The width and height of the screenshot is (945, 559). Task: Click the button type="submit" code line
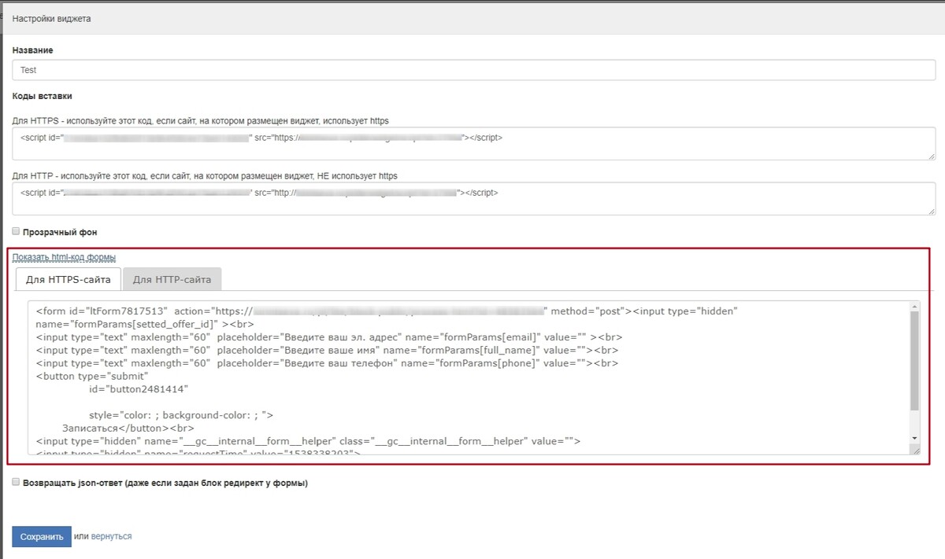[x=91, y=376]
